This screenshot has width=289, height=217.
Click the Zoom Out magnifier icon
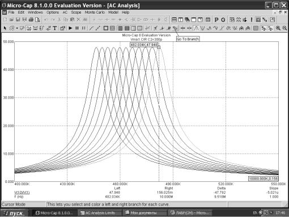[284, 28]
